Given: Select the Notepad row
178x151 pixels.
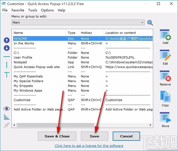Looking at the screenshot, I should [x=83, y=62].
